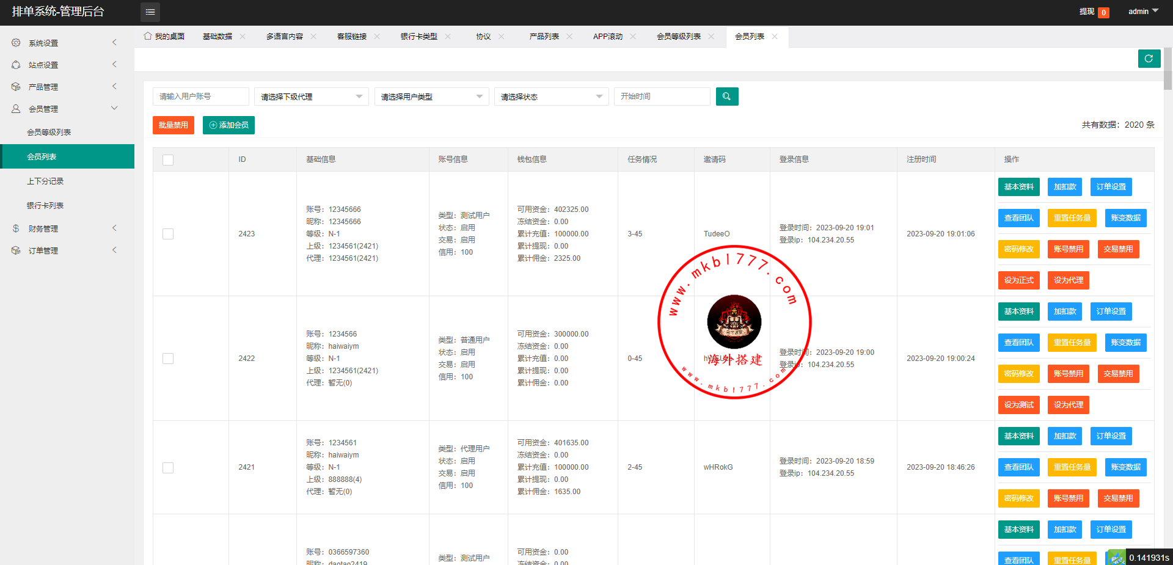Tick the select-all checkbox in table header
Screen dimensions: 1173x565
click(x=168, y=160)
